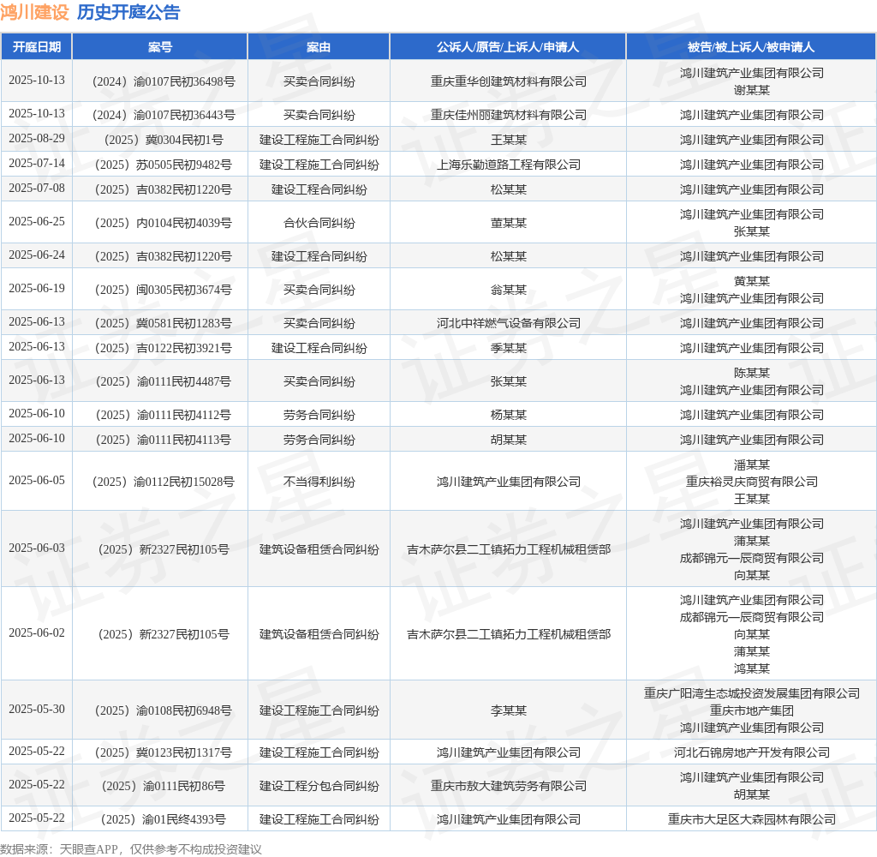This screenshot has height=857, width=877.
Task: Select case number (2025)吉0122民初3921号
Action: click(x=164, y=348)
